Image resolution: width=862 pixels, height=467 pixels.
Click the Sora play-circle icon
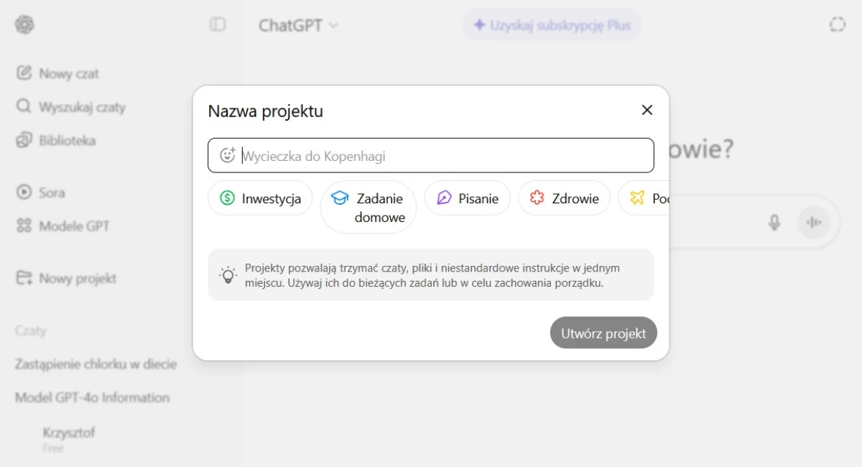click(24, 193)
